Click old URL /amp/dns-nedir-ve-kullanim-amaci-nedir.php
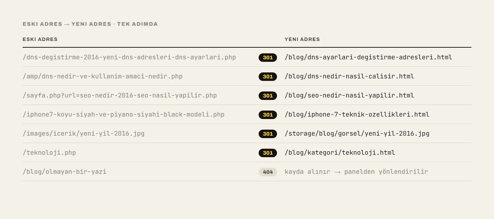Image resolution: width=494 pixels, height=219 pixels. 103,76
